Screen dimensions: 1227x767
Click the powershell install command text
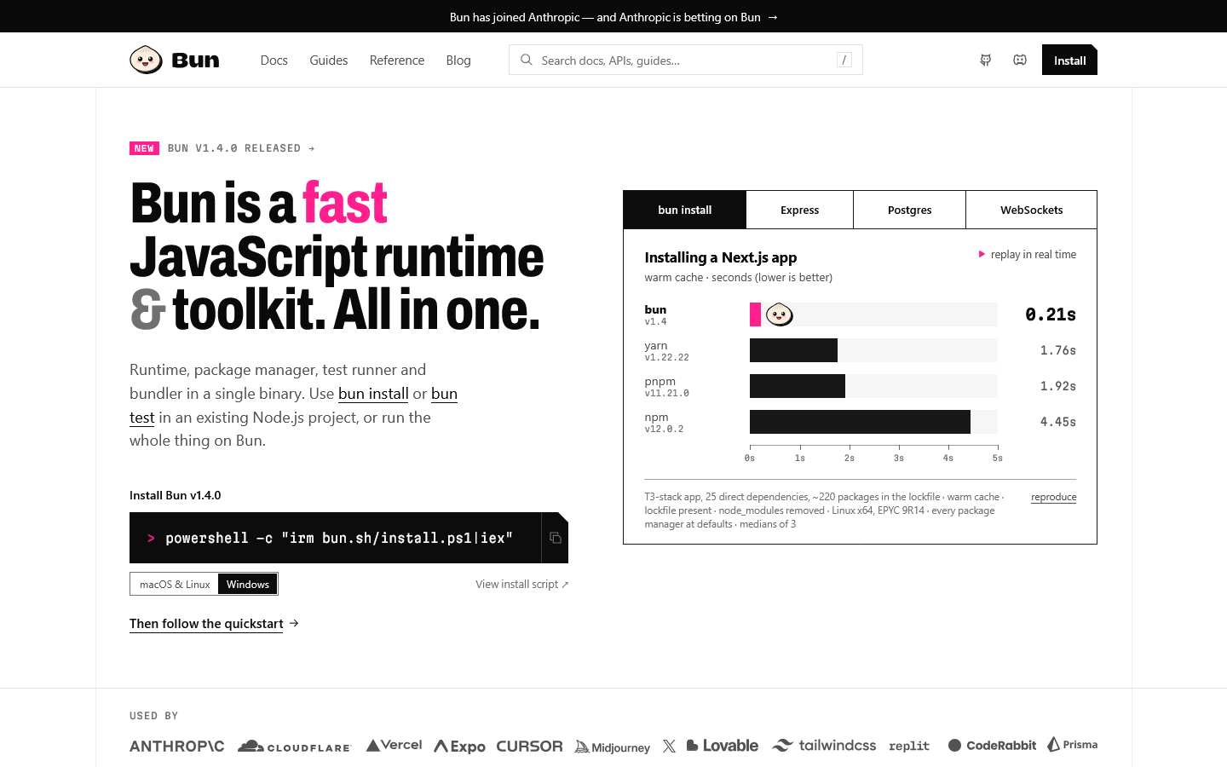point(339,538)
